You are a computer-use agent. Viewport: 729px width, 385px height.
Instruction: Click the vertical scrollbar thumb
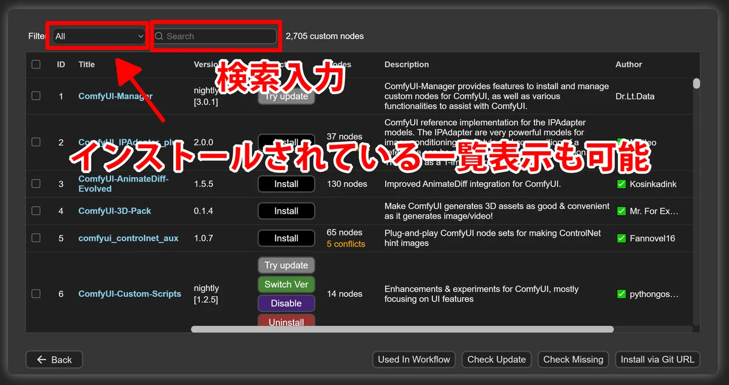coord(697,84)
